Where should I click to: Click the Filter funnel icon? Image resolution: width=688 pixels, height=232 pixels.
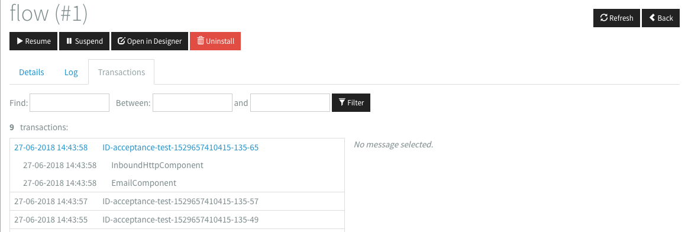click(343, 102)
